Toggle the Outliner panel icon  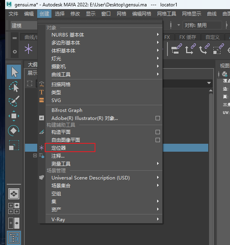tap(14, 238)
